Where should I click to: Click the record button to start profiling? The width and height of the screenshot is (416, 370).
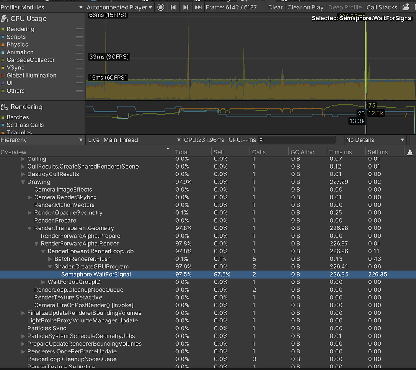pyautogui.click(x=160, y=7)
